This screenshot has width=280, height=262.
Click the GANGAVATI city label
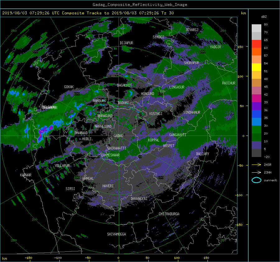(178, 135)
